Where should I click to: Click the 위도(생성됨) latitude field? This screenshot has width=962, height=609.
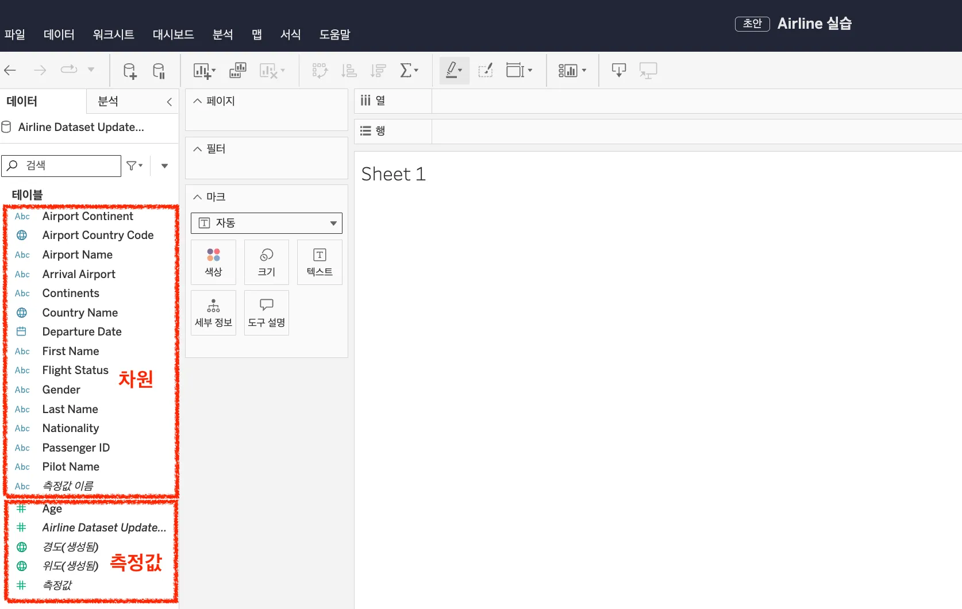(x=70, y=566)
